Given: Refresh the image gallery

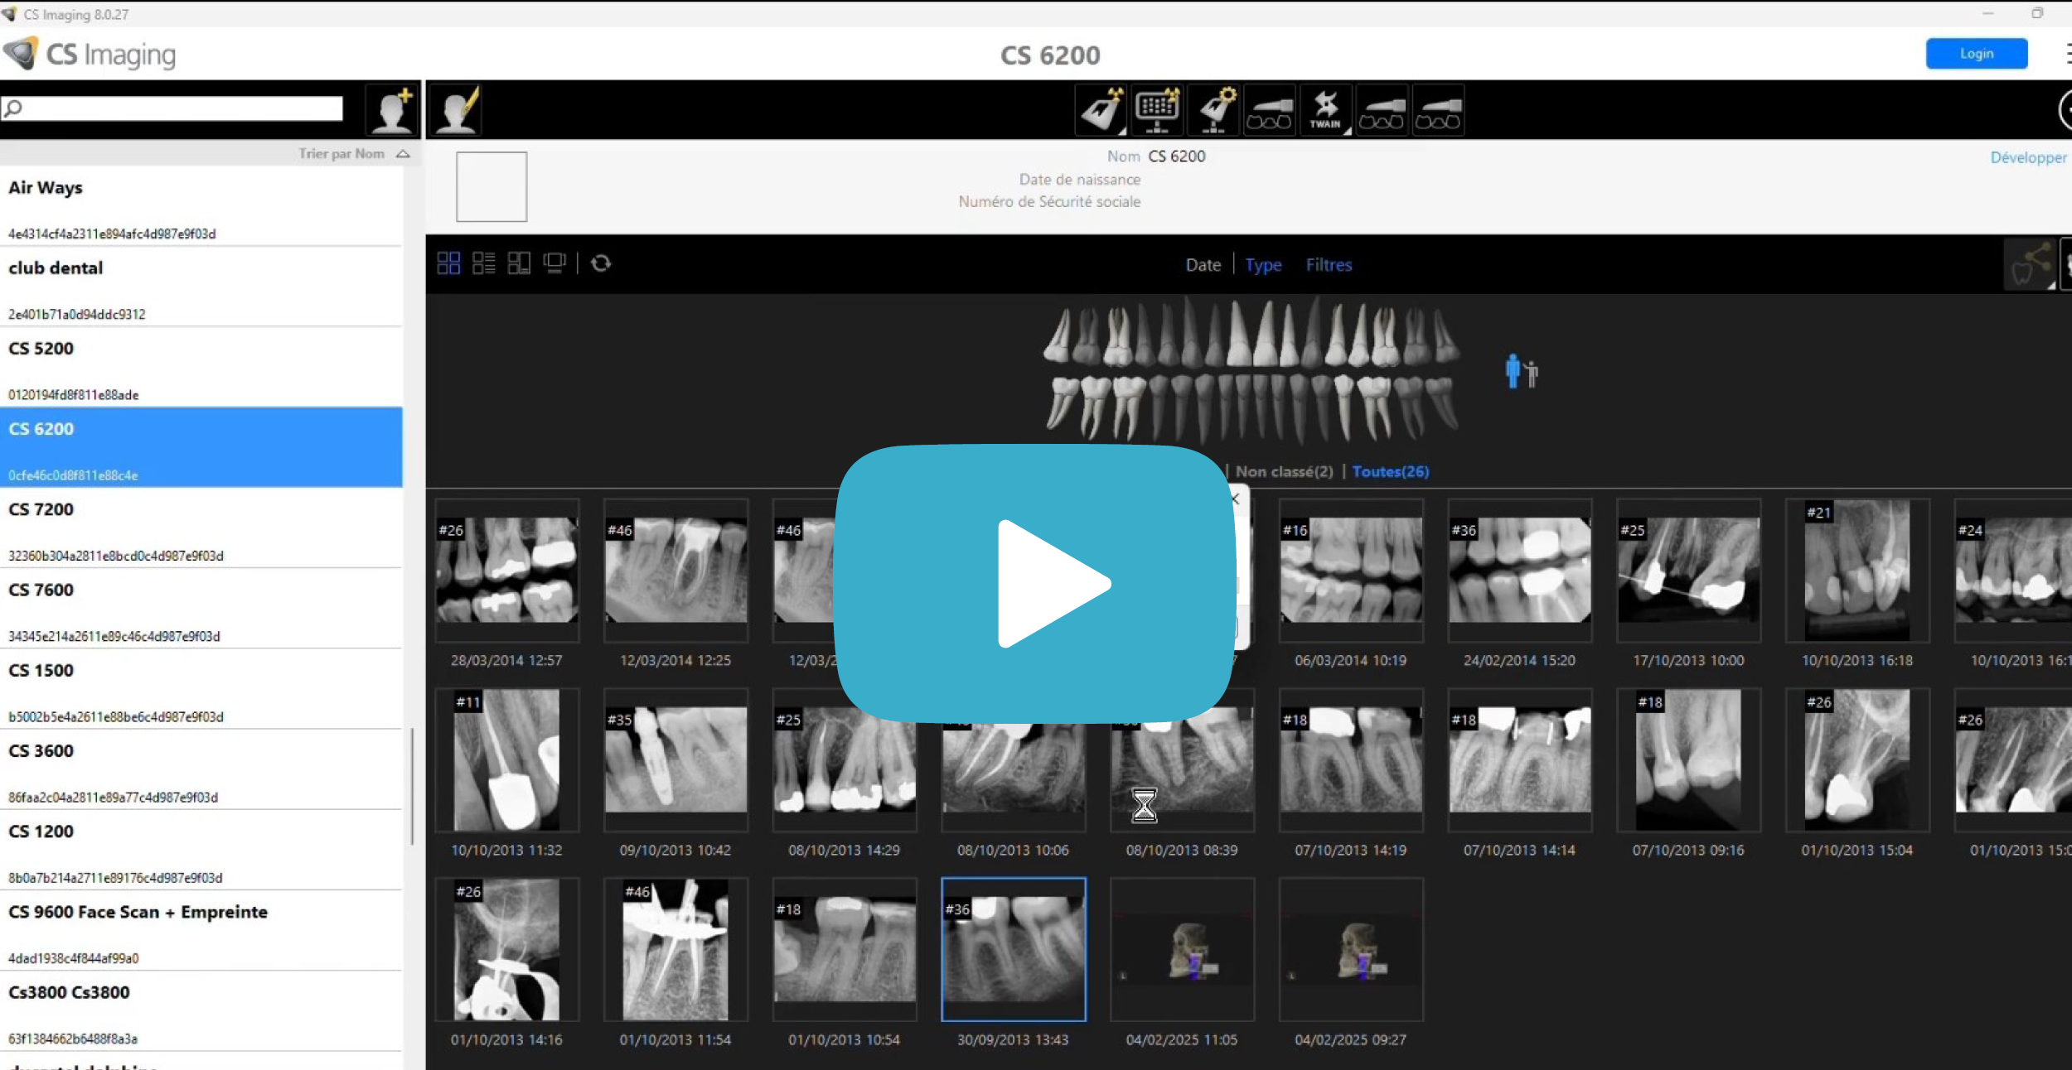Looking at the screenshot, I should point(601,263).
